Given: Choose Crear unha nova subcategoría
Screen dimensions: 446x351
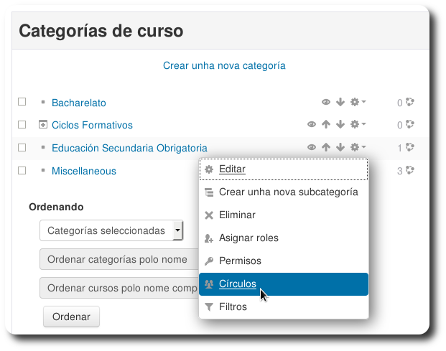Looking at the screenshot, I should 284,192.
